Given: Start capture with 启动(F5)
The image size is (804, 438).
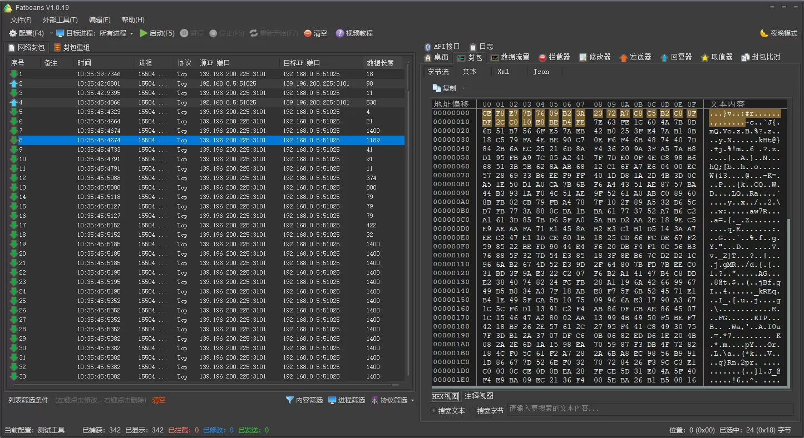Looking at the screenshot, I should (x=160, y=33).
